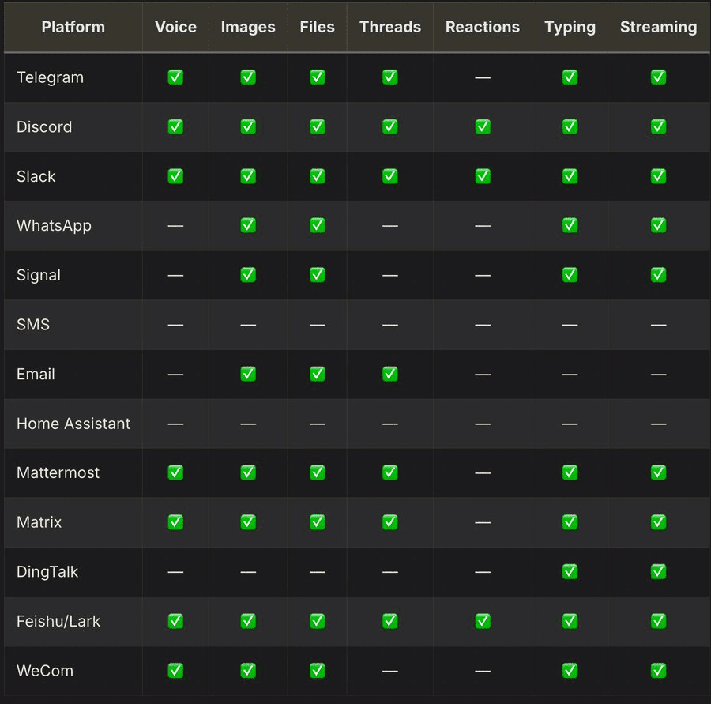711x704 pixels.
Task: Select the Platform column header
Action: click(x=73, y=27)
